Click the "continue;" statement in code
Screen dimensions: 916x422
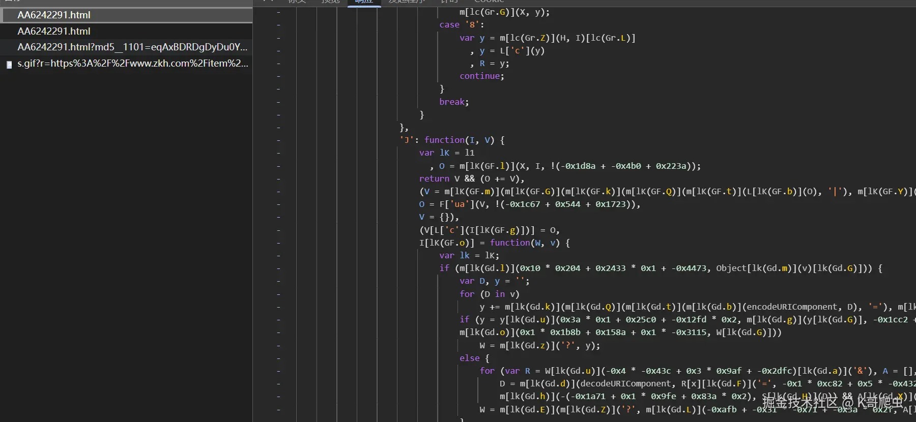pyautogui.click(x=481, y=76)
